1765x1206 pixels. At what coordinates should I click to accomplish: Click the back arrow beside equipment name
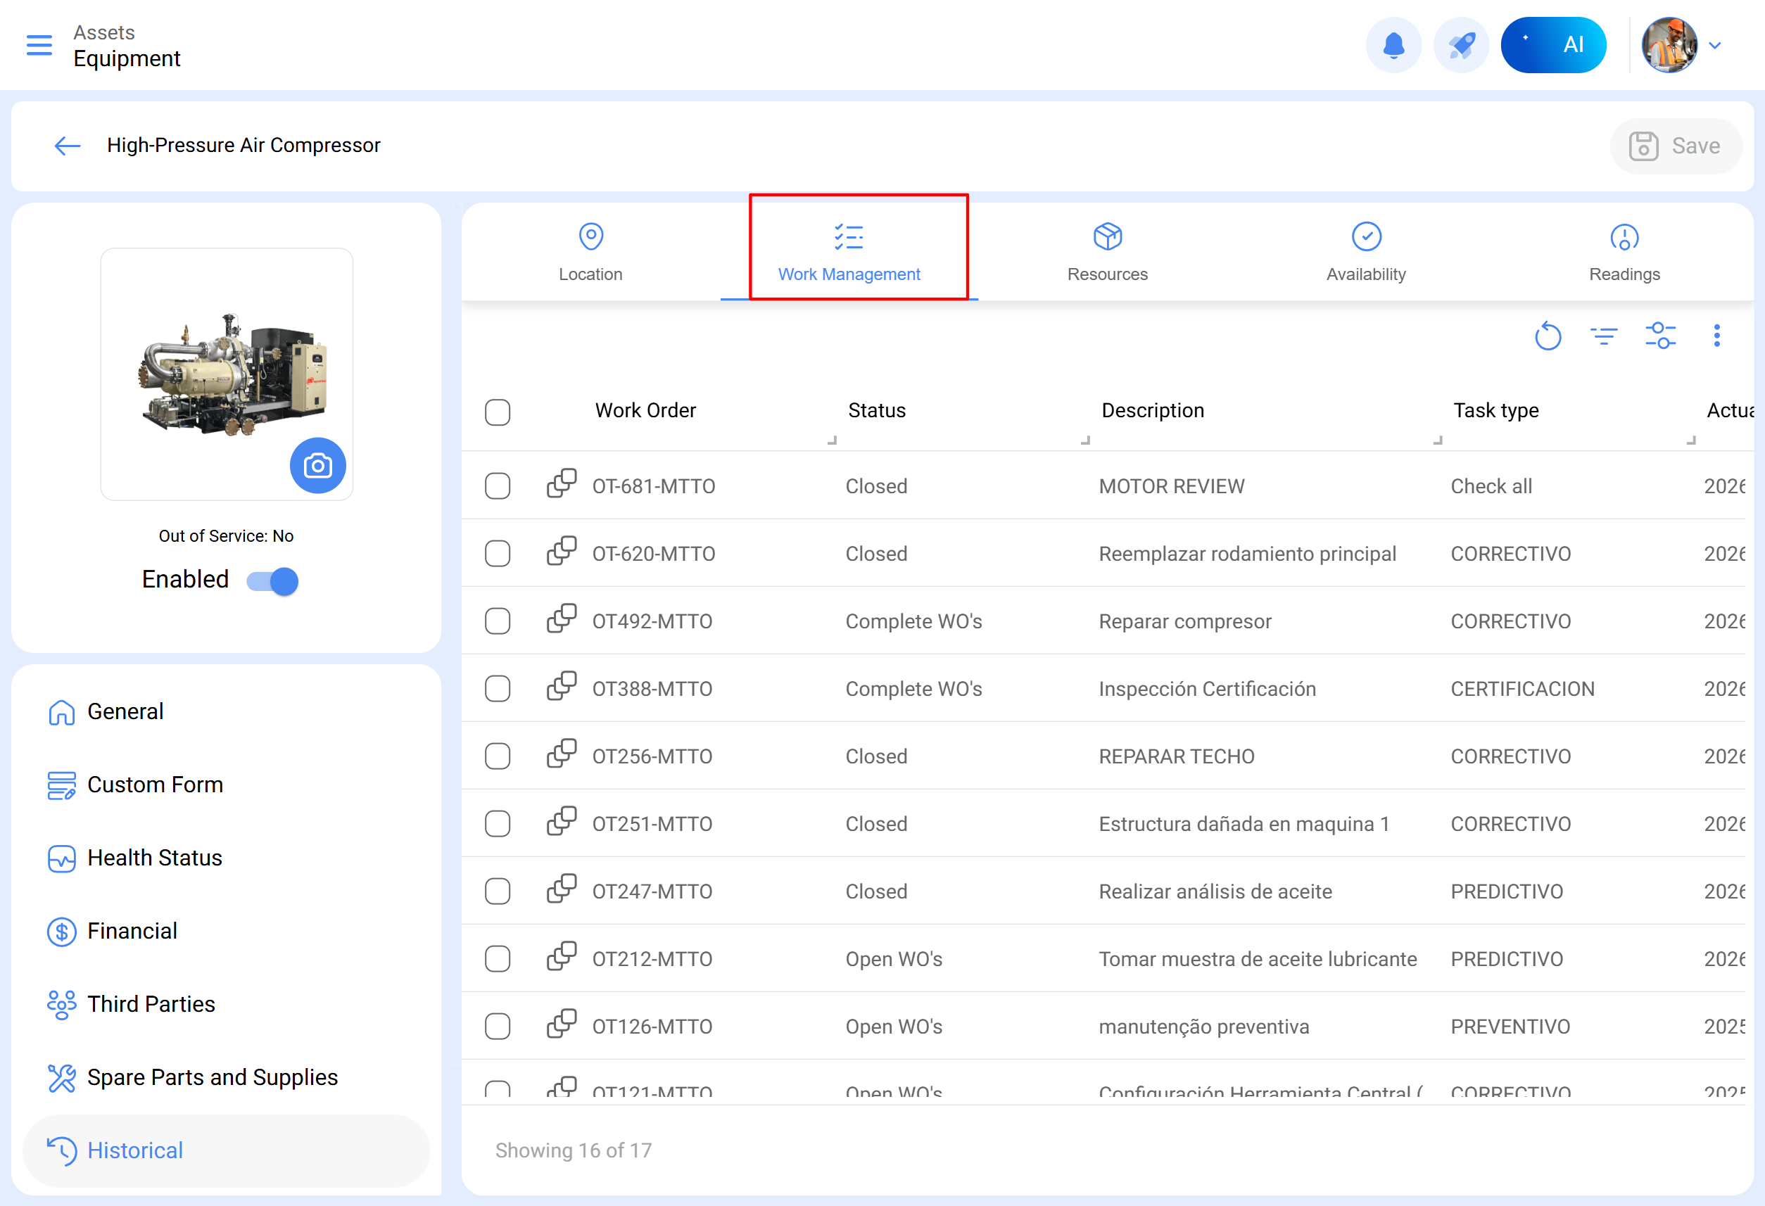[68, 146]
